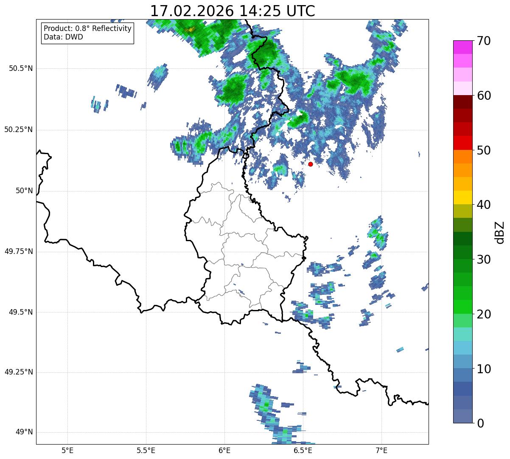Click the Product: 0.8° Reflectivity label
510x459 pixels.
[87, 28]
